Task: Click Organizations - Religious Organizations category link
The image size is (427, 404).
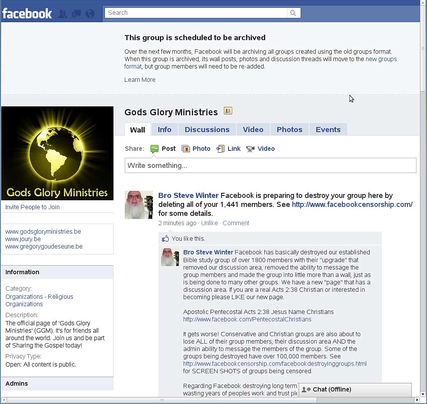Action: point(39,300)
